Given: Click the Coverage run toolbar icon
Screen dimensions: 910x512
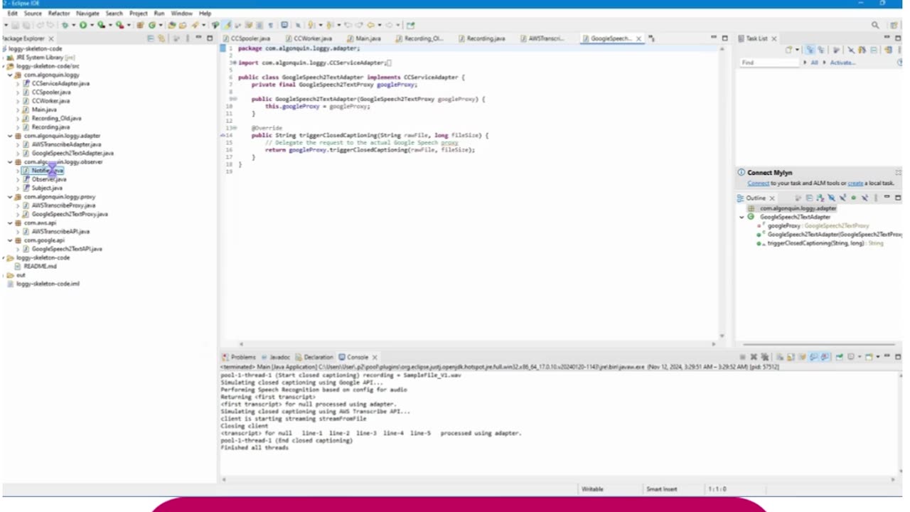Looking at the screenshot, I should pos(101,25).
